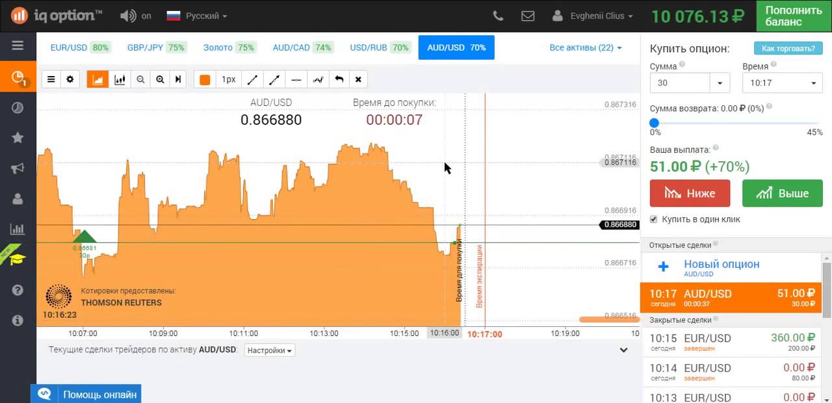The height and width of the screenshot is (403, 832).
Task: Click the Сумма input field with 30
Action: tap(679, 83)
